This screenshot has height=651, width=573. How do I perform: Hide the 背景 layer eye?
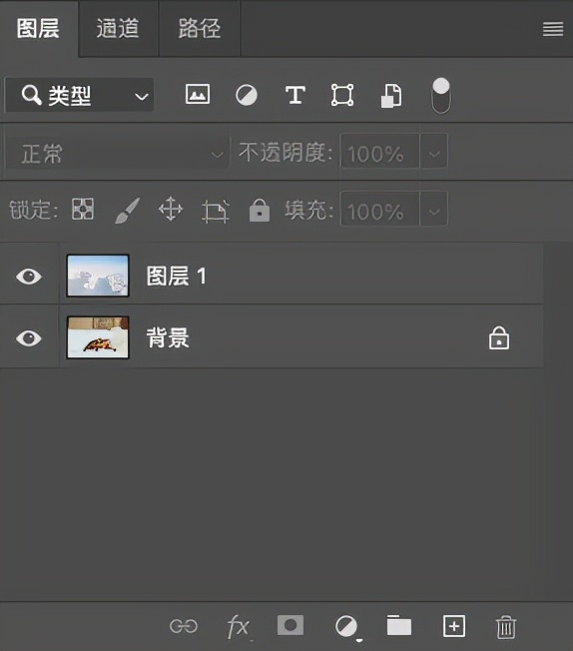(29, 337)
